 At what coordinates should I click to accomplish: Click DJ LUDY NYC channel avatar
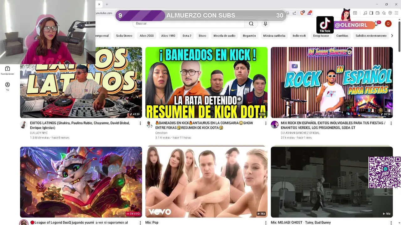(23, 125)
